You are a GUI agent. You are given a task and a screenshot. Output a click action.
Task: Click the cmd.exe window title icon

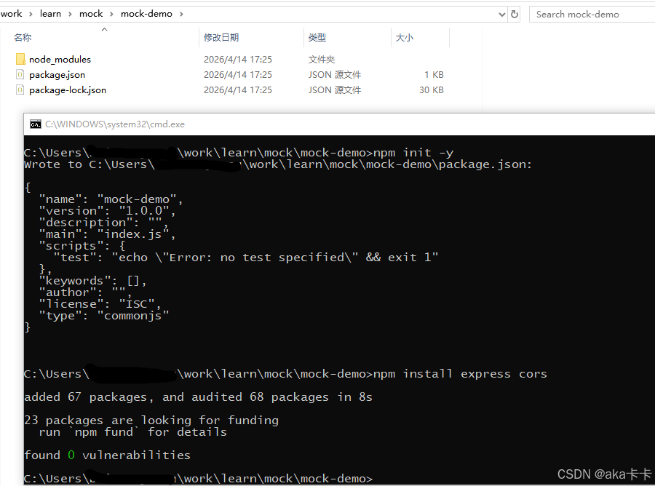pos(36,124)
